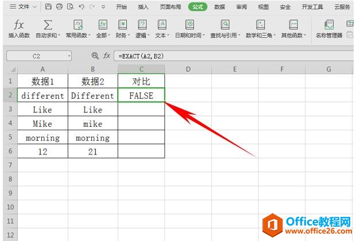Open Other Functions (其他函数) icon

293,25
